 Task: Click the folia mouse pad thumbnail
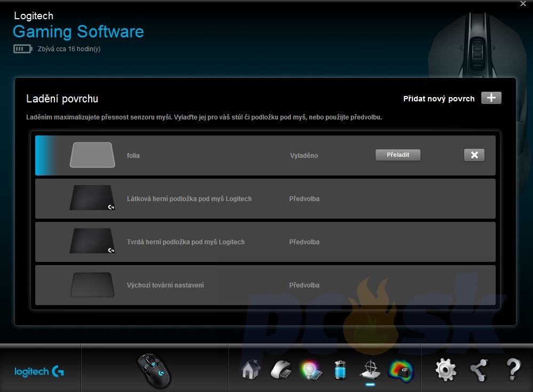pyautogui.click(x=92, y=155)
